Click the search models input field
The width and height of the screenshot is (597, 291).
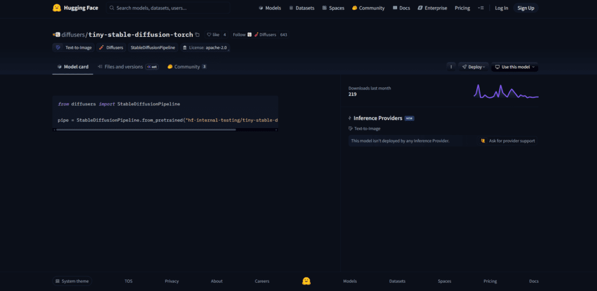168,8
